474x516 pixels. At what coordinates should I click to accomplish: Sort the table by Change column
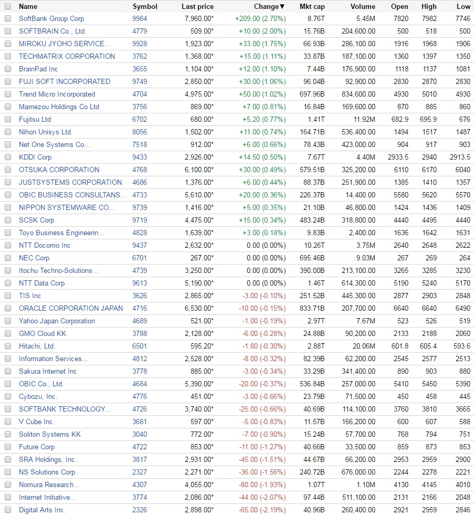tap(269, 7)
